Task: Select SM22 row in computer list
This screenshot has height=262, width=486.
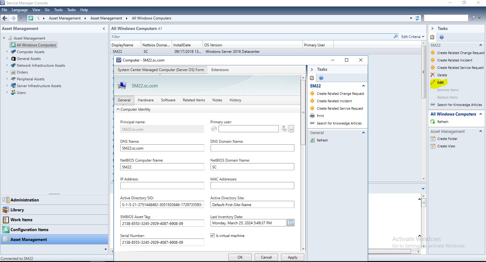Action: point(266,52)
